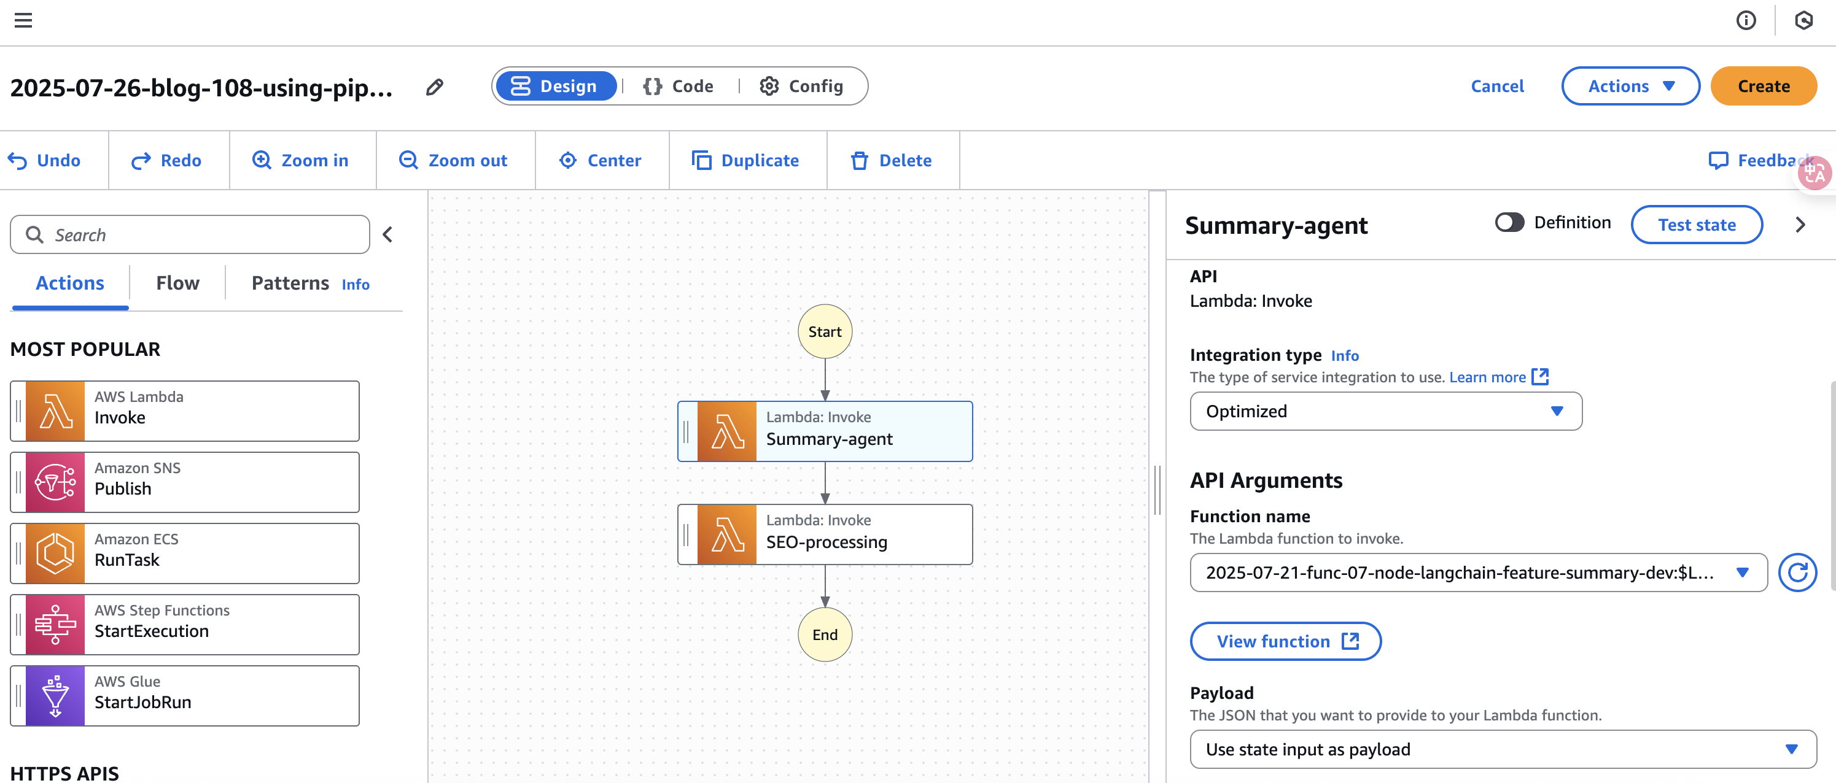Click the Create button
Screen dimensions: 1836x783
1764,86
